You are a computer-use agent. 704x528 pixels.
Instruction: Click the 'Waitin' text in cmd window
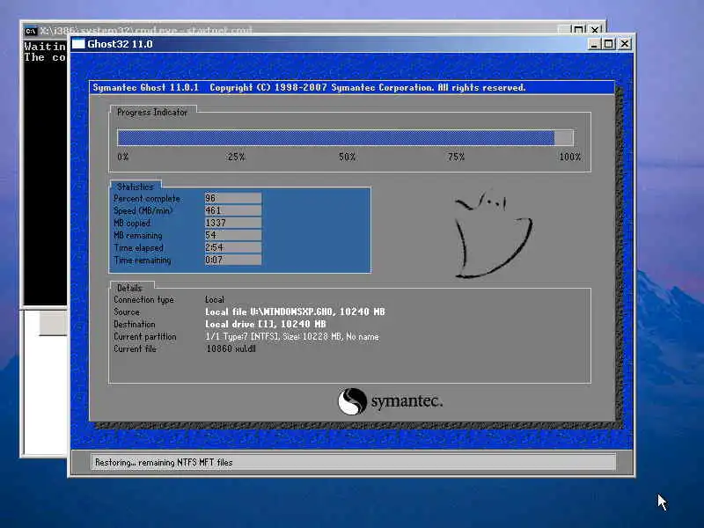pyautogui.click(x=45, y=47)
